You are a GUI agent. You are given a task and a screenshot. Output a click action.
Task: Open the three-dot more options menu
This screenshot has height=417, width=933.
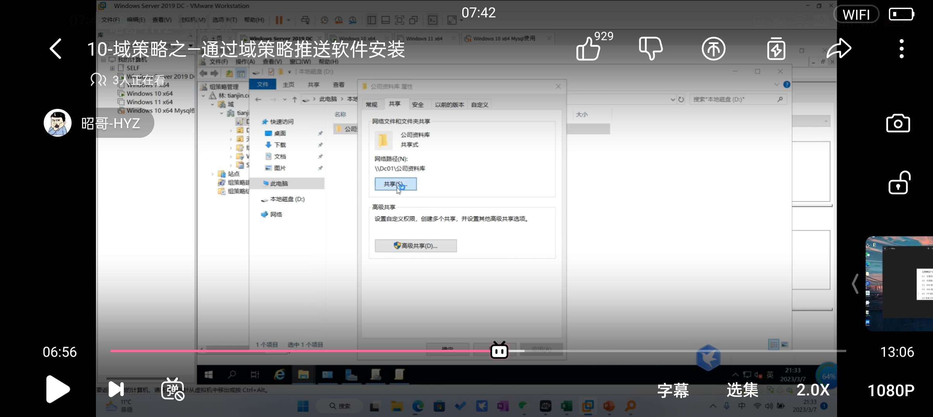901,49
